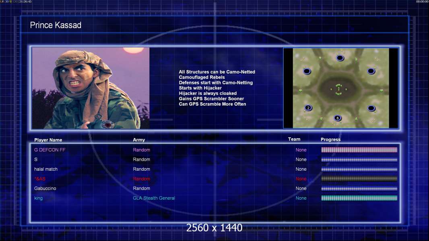
Task: Click Random army for player S
Action: pyautogui.click(x=141, y=159)
